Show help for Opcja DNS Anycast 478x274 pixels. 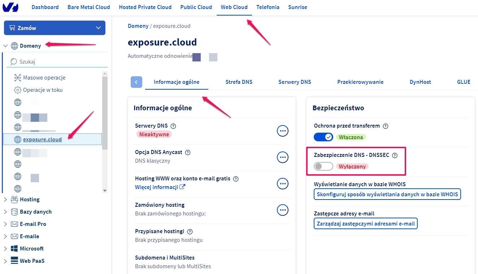pos(188,153)
